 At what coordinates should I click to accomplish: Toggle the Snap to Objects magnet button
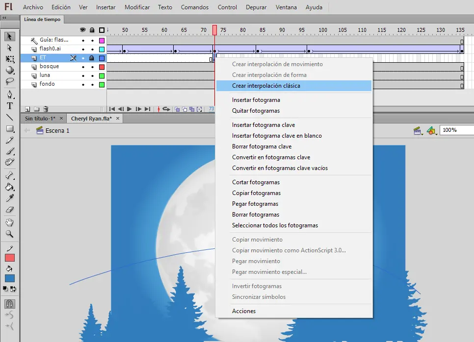point(10,304)
